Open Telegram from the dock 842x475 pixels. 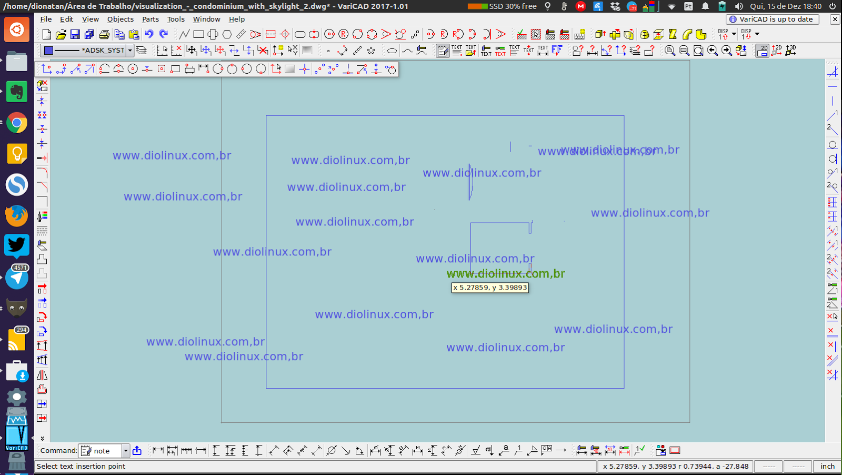click(17, 278)
